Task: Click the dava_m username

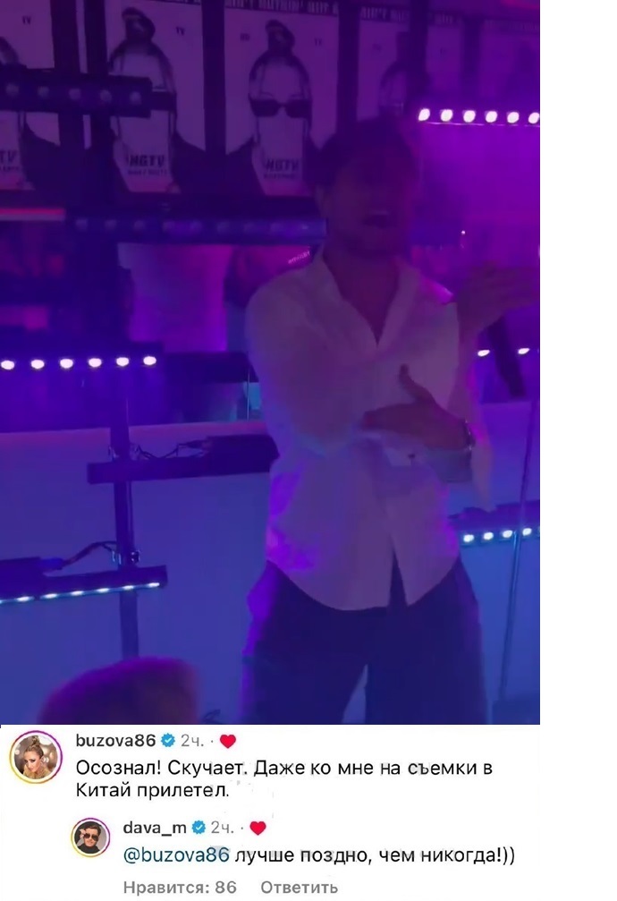Action: [x=155, y=828]
